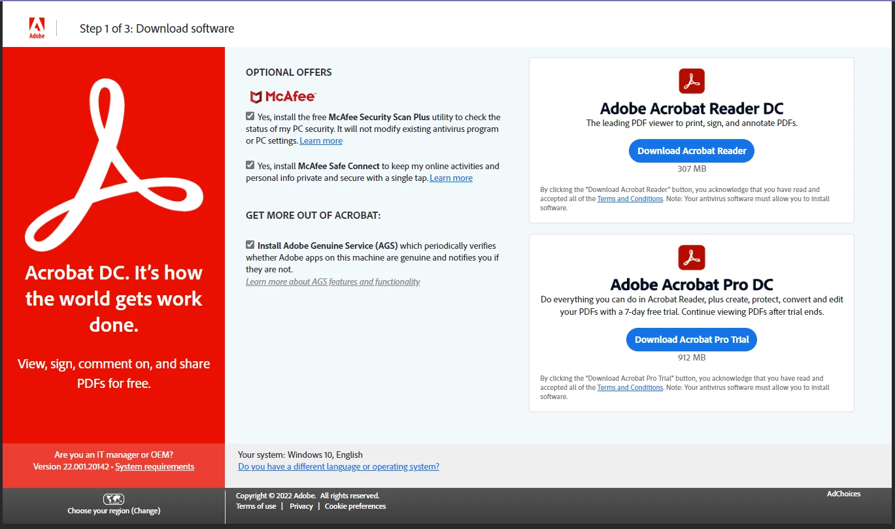
Task: Click the McAfee logo under Optional Offers
Action: 283,97
